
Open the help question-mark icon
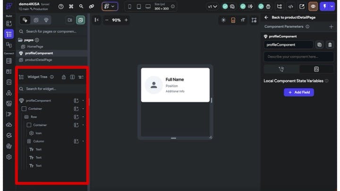pos(61,7)
